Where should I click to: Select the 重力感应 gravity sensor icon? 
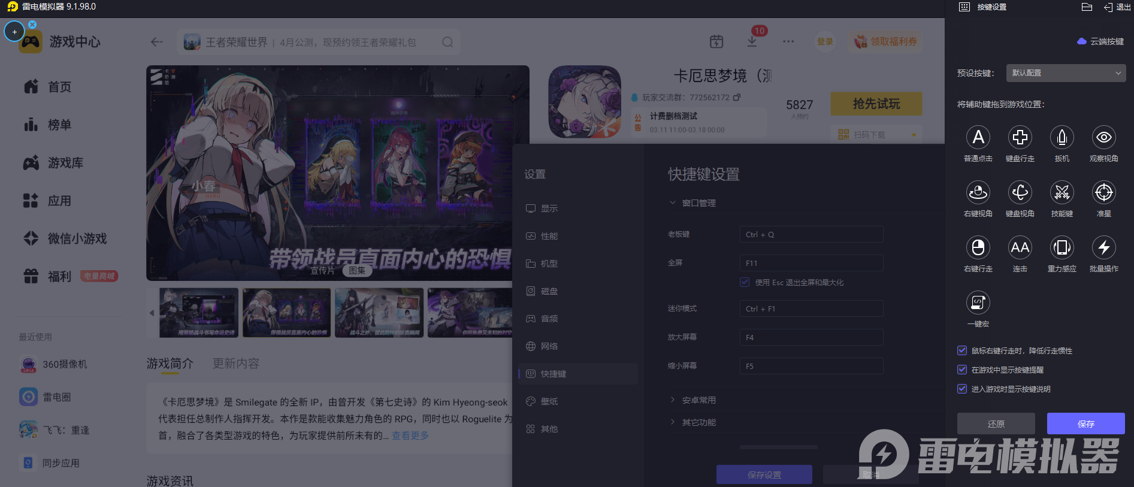(x=1062, y=247)
